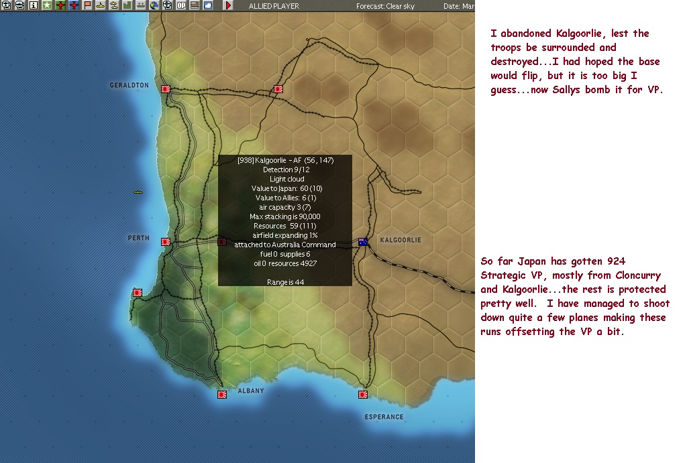Click 'oil 0 resources 4927' line
The height and width of the screenshot is (463, 683).
point(285,264)
